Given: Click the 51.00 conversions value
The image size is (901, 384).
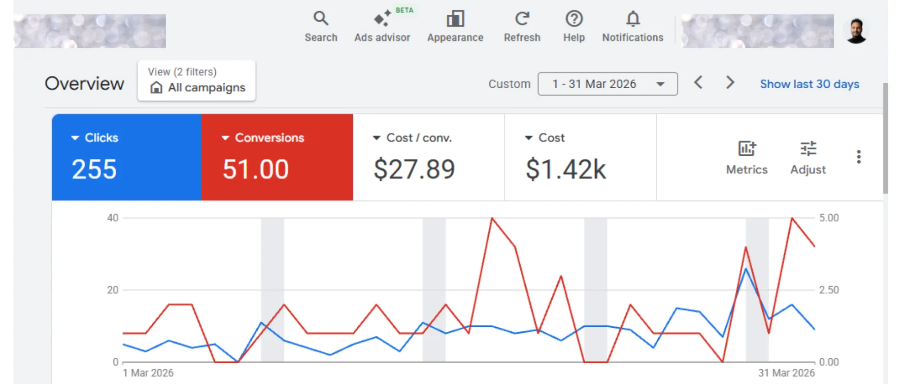Looking at the screenshot, I should coord(255,169).
